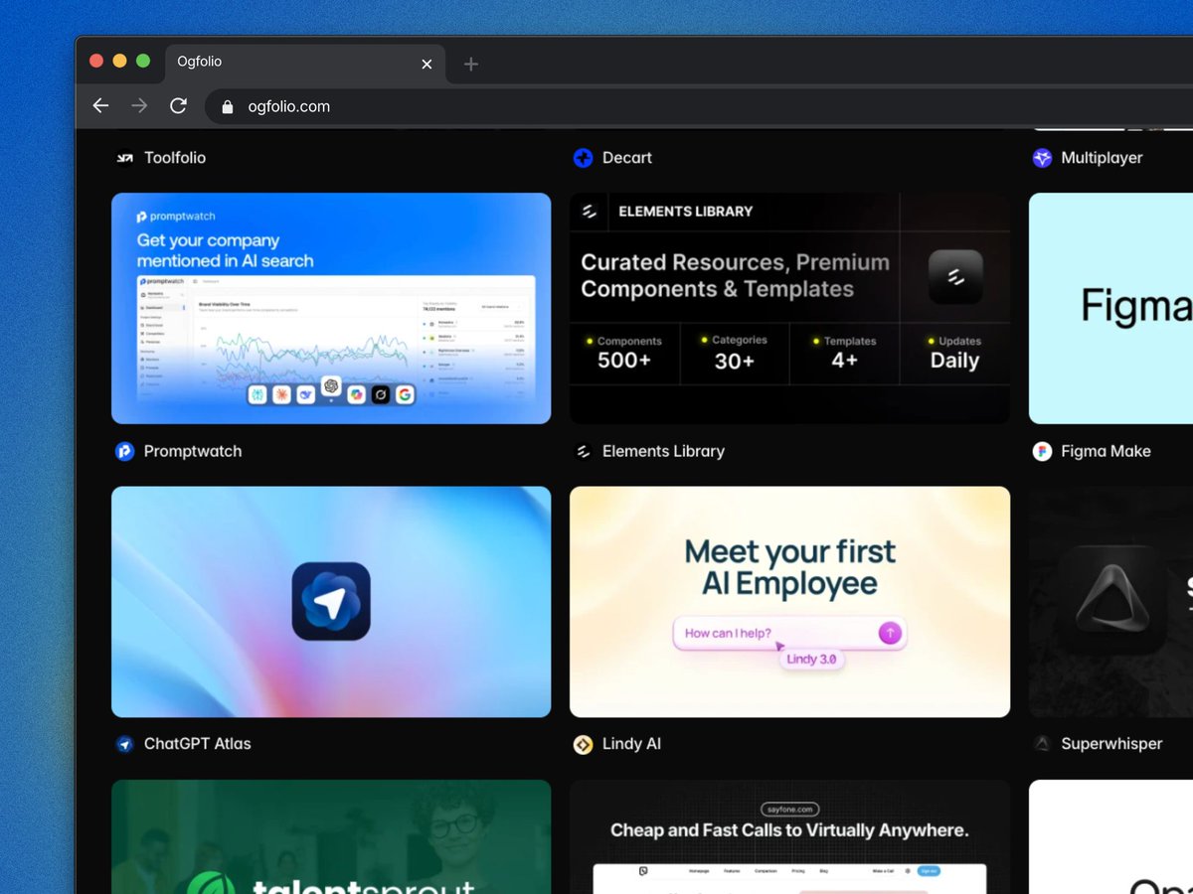This screenshot has height=894, width=1193.
Task: Click the Google icon in Promptwatch preview
Action: click(404, 395)
